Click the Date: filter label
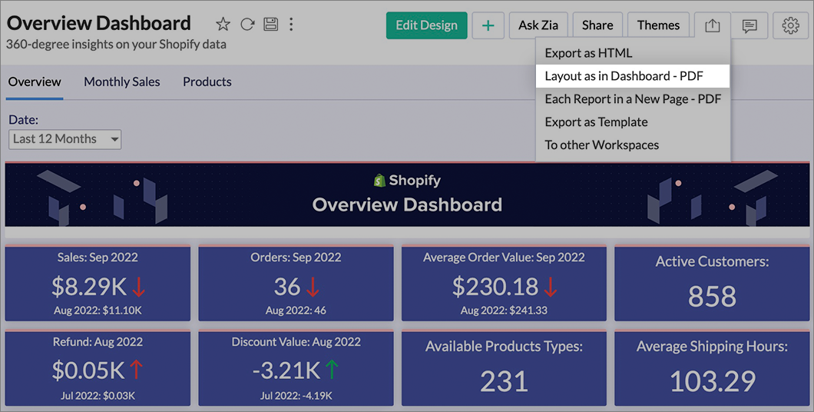The width and height of the screenshot is (814, 412). pos(23,119)
